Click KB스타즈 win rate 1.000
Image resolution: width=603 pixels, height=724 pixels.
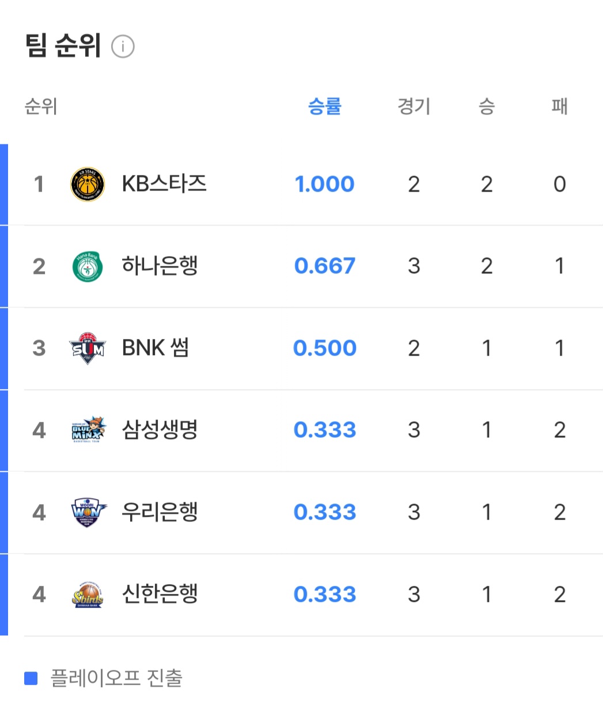point(324,184)
